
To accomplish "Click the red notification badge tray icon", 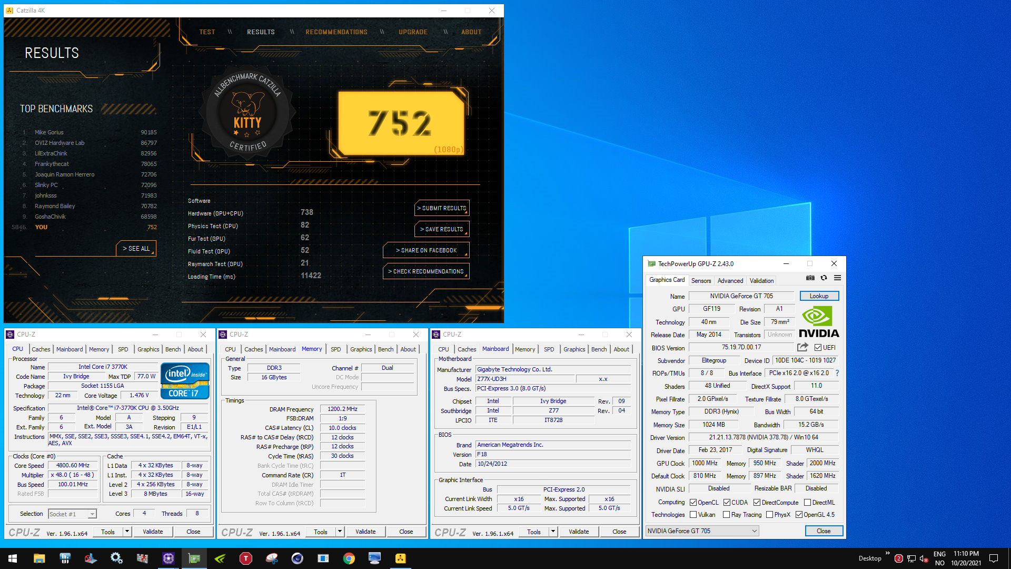I will tap(899, 558).
